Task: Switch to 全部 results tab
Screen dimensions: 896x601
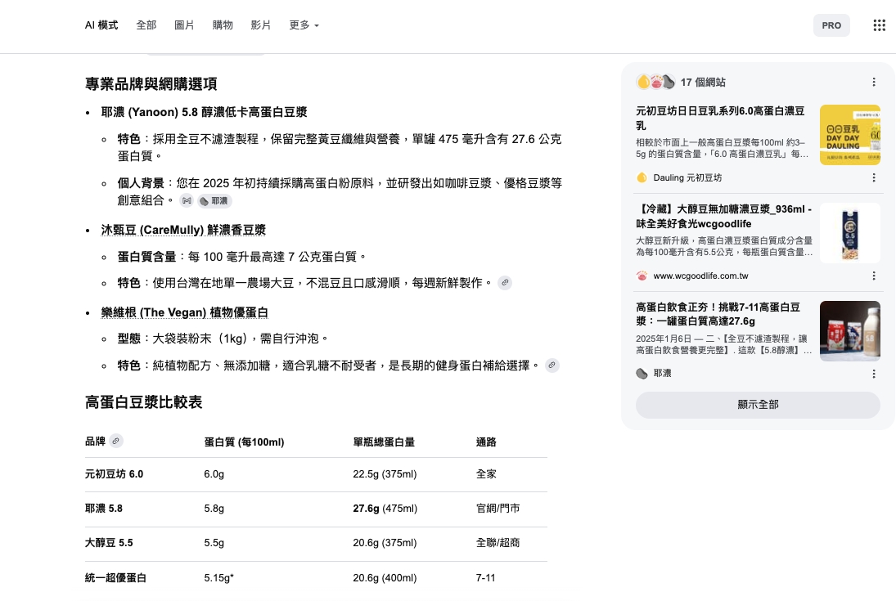Action: 146,25
